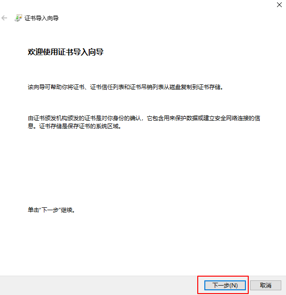Click the back arrow in the wizard header
The image size is (286, 295).
point(5,18)
